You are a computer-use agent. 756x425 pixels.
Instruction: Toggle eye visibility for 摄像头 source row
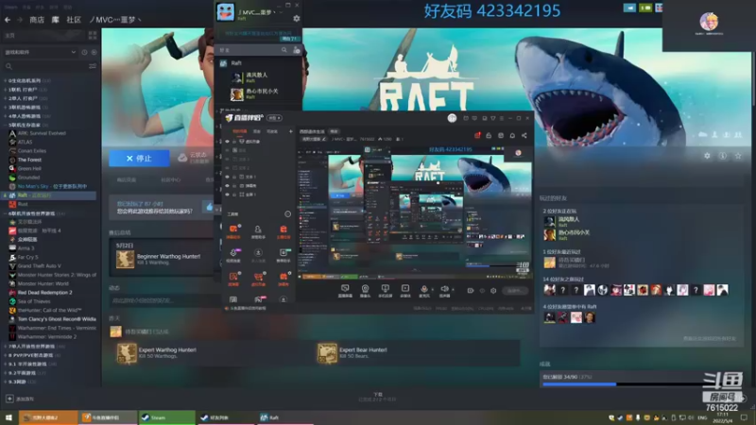point(227,185)
